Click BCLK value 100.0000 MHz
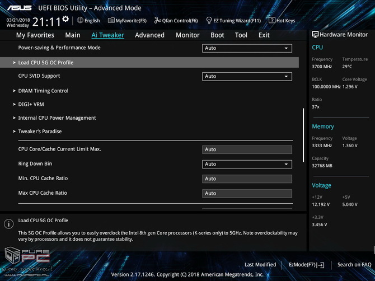The height and width of the screenshot is (281, 375). (326, 87)
